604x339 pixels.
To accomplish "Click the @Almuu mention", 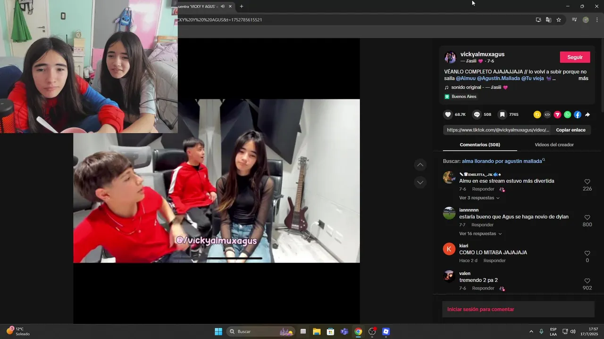I will [x=465, y=78].
